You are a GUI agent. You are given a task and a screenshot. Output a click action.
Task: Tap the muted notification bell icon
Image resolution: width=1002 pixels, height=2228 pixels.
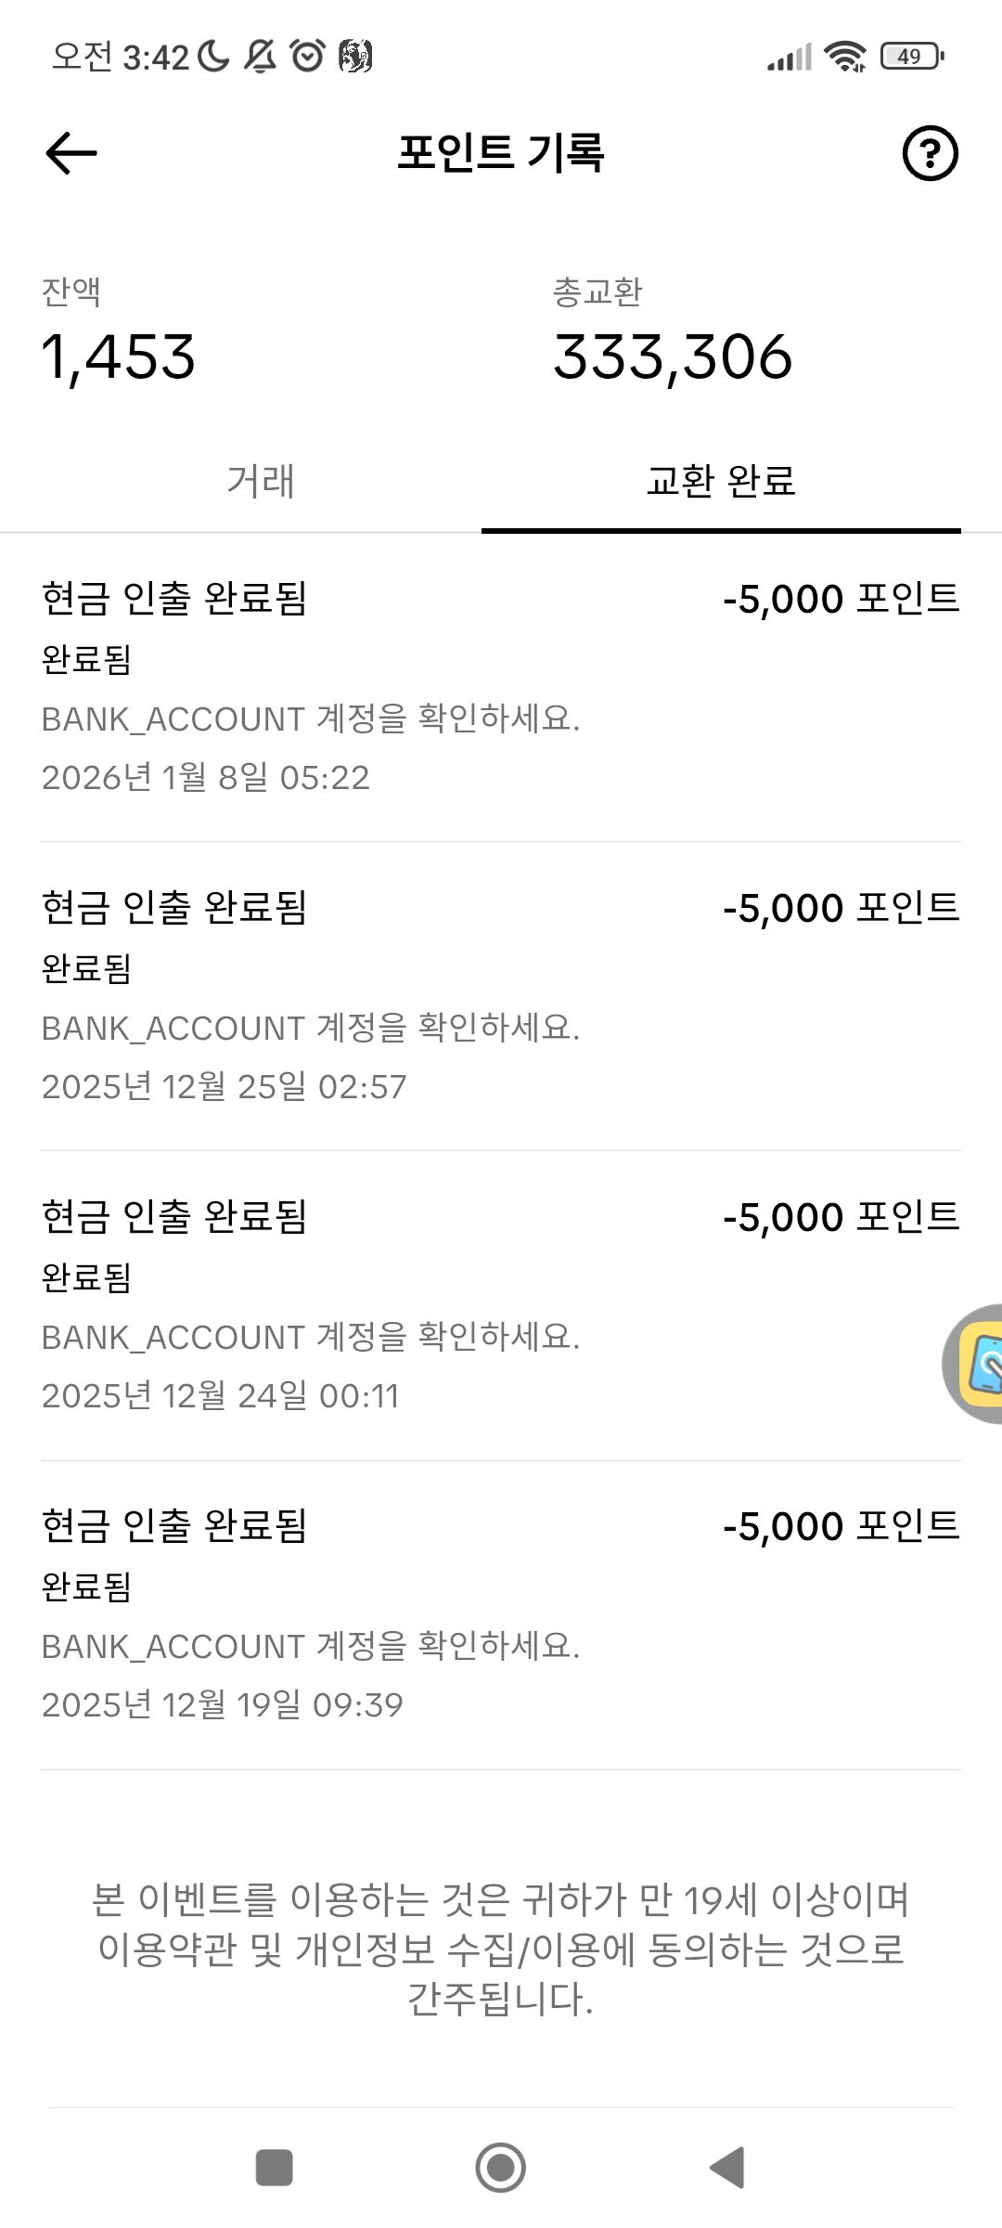[260, 57]
